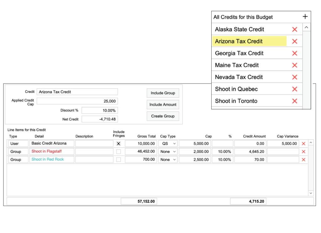
Task: Add a new credit with plus icon
Action: (305, 17)
